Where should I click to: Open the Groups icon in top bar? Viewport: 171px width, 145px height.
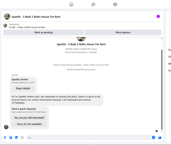tap(115, 4)
